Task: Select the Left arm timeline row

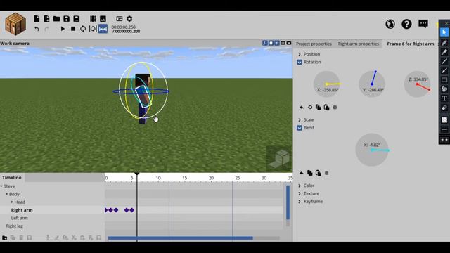Action: click(x=142, y=219)
